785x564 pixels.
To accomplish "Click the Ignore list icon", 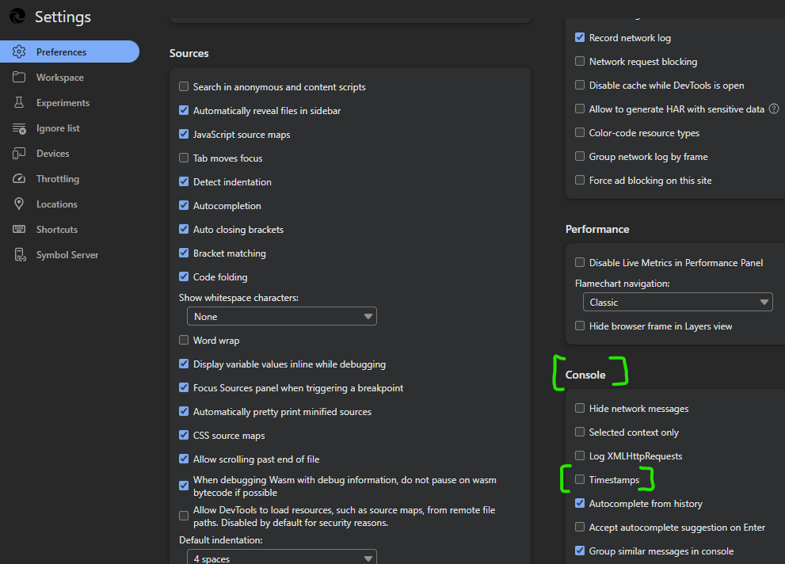I will [19, 128].
